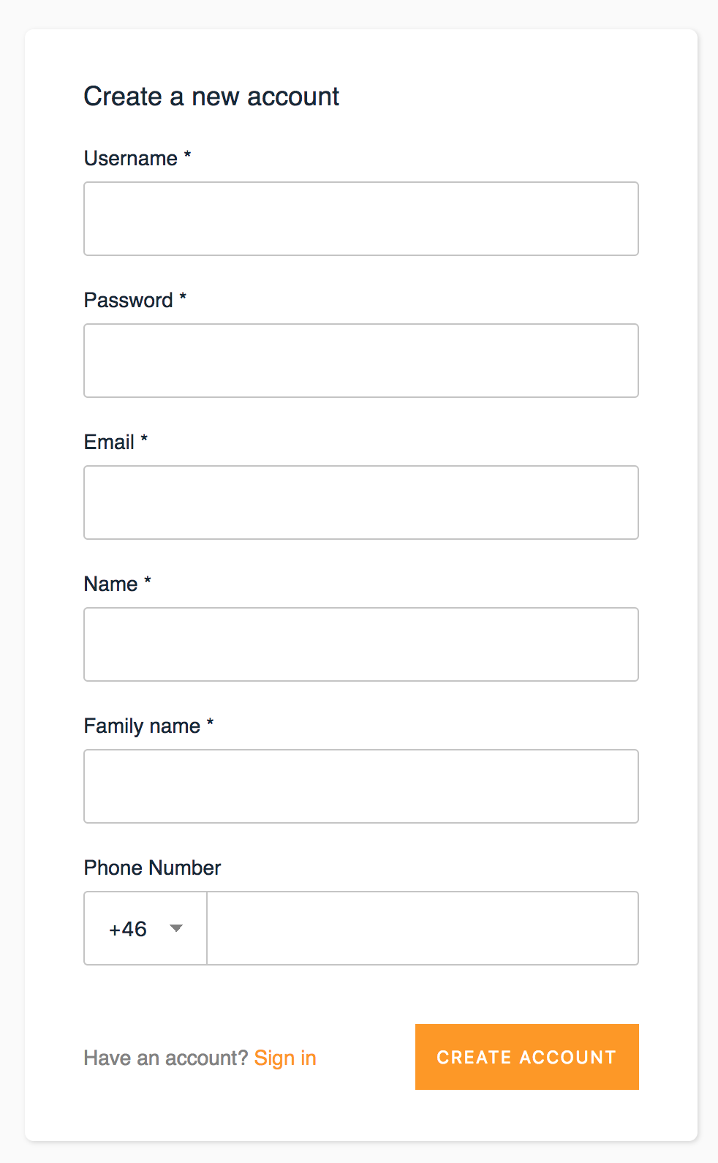Click into the Username input field
Viewport: 718px width, 1163px height.
pos(360,218)
